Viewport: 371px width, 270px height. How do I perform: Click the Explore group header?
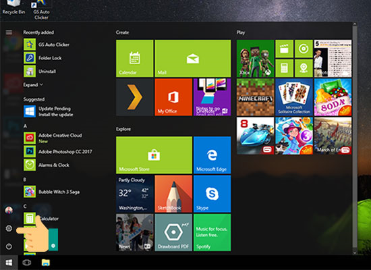click(123, 129)
